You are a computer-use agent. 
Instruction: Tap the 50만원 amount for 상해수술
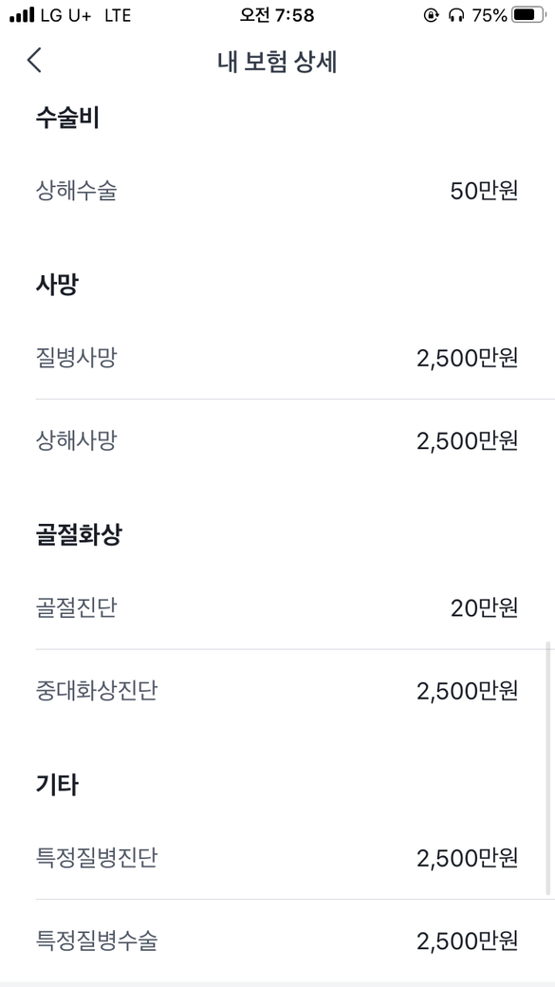[x=484, y=191]
